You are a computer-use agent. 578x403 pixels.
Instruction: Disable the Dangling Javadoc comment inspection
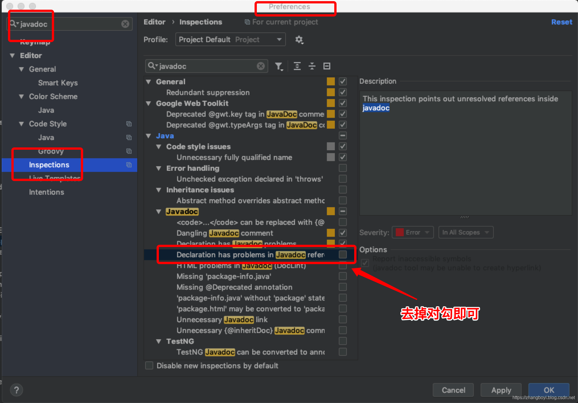click(x=343, y=233)
